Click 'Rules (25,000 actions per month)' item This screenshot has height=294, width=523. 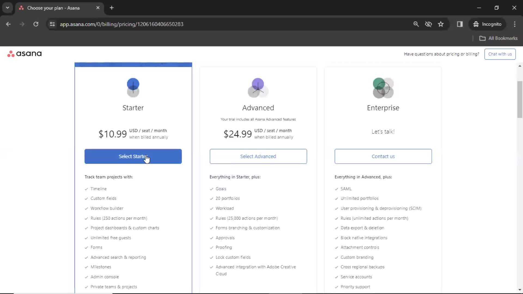pyautogui.click(x=247, y=218)
